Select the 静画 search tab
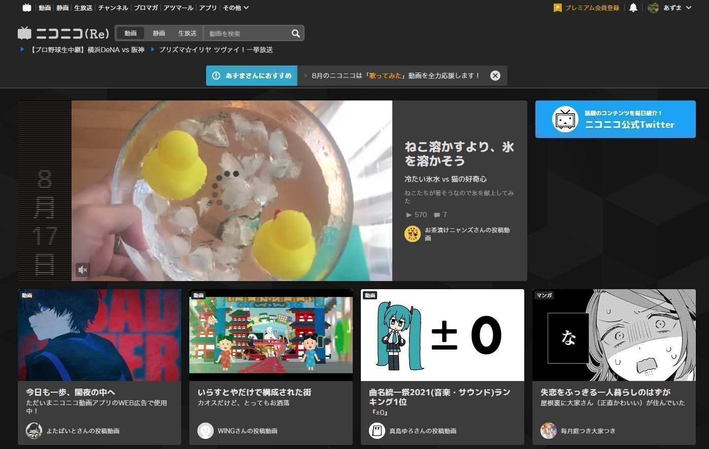 (159, 33)
